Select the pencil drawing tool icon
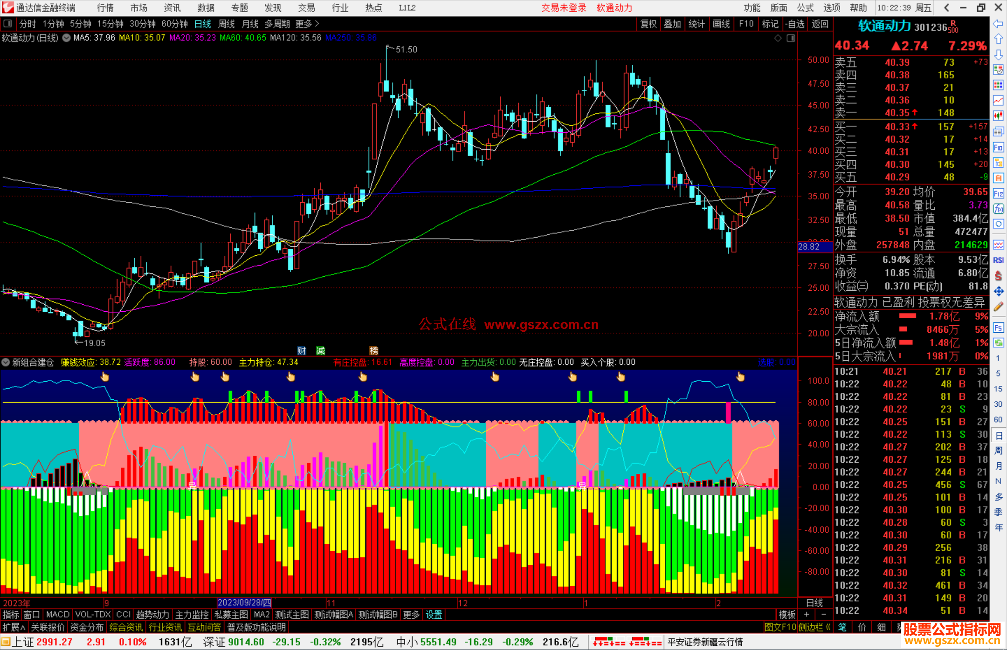This screenshot has width=1007, height=650. [x=998, y=307]
